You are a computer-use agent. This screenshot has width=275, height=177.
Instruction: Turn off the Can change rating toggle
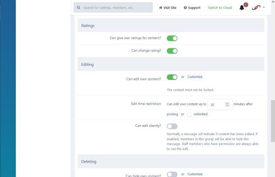click(172, 51)
